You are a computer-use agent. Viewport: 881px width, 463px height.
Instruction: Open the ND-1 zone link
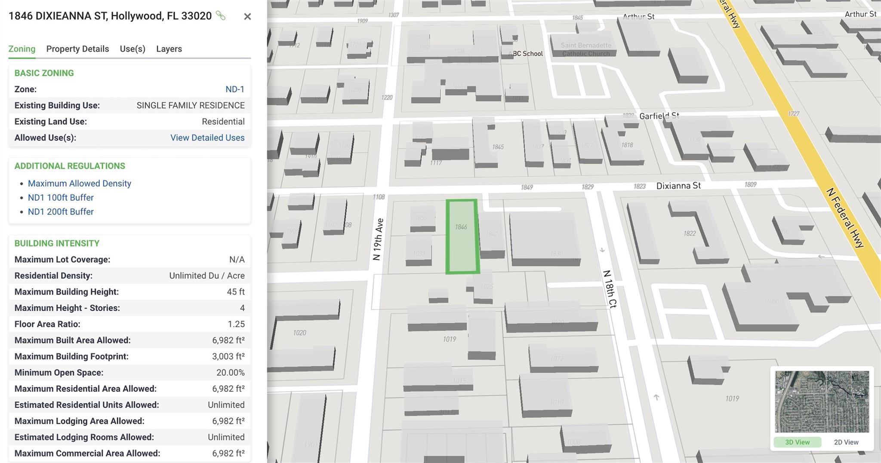click(235, 89)
